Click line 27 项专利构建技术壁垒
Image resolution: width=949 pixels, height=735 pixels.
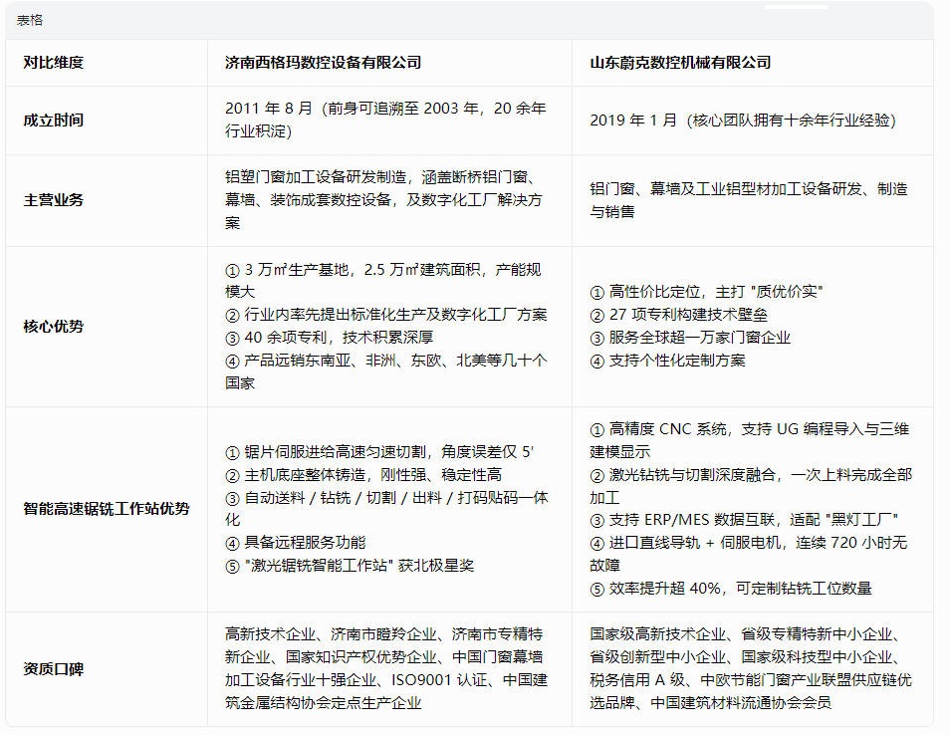(678, 315)
